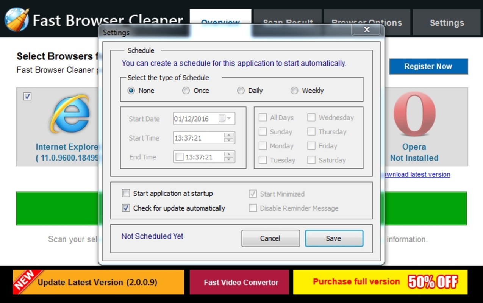The image size is (483, 303).
Task: Tick the All Days checkbox
Action: pyautogui.click(x=263, y=117)
